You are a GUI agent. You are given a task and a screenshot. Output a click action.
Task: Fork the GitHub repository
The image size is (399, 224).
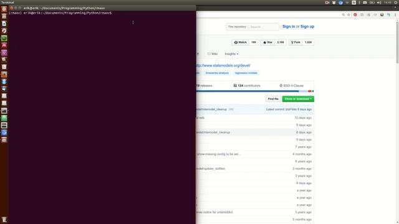coord(296,42)
